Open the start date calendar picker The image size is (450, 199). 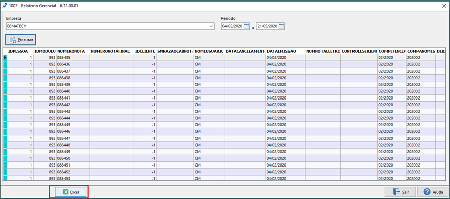coord(246,26)
